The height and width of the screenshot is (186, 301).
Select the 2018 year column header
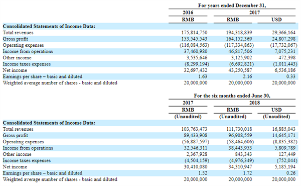click(254, 103)
